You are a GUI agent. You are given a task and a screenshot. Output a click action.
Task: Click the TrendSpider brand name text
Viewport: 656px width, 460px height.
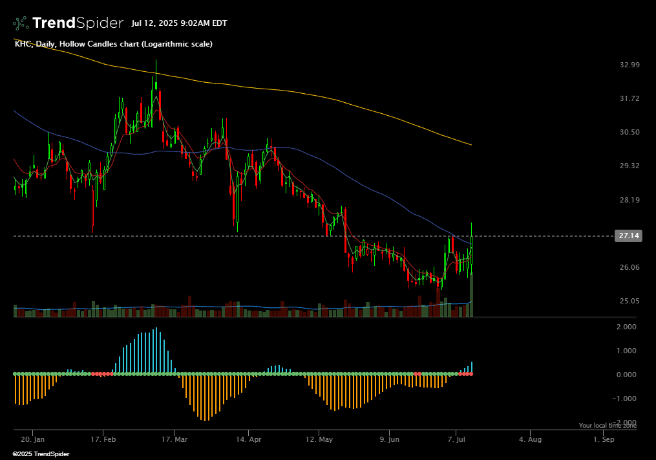pos(78,23)
